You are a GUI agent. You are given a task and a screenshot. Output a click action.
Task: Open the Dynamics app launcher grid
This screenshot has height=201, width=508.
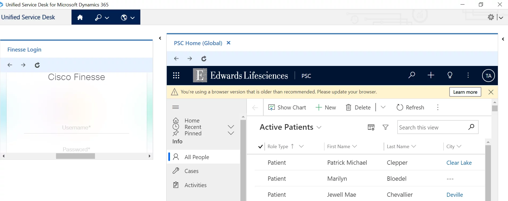pyautogui.click(x=176, y=76)
